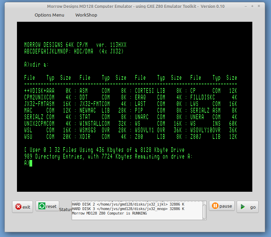Click 'Morrow MD128 Z80 Computer is RUNNING' text
Image resolution: width=271 pixels, height=237 pixels.
coord(109,213)
